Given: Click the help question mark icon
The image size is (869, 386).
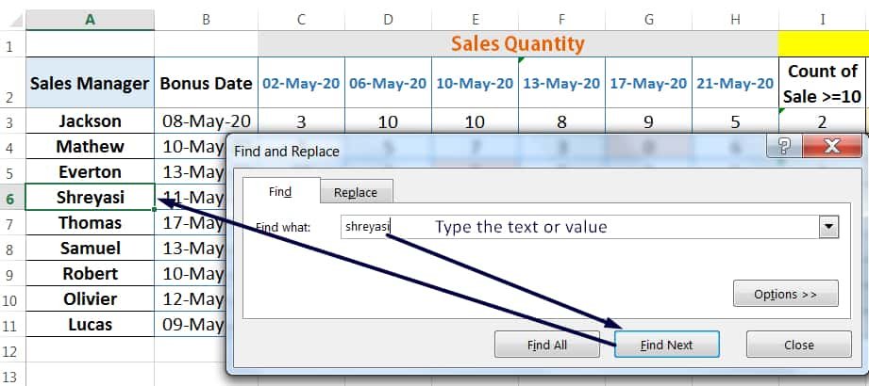Looking at the screenshot, I should tap(784, 146).
